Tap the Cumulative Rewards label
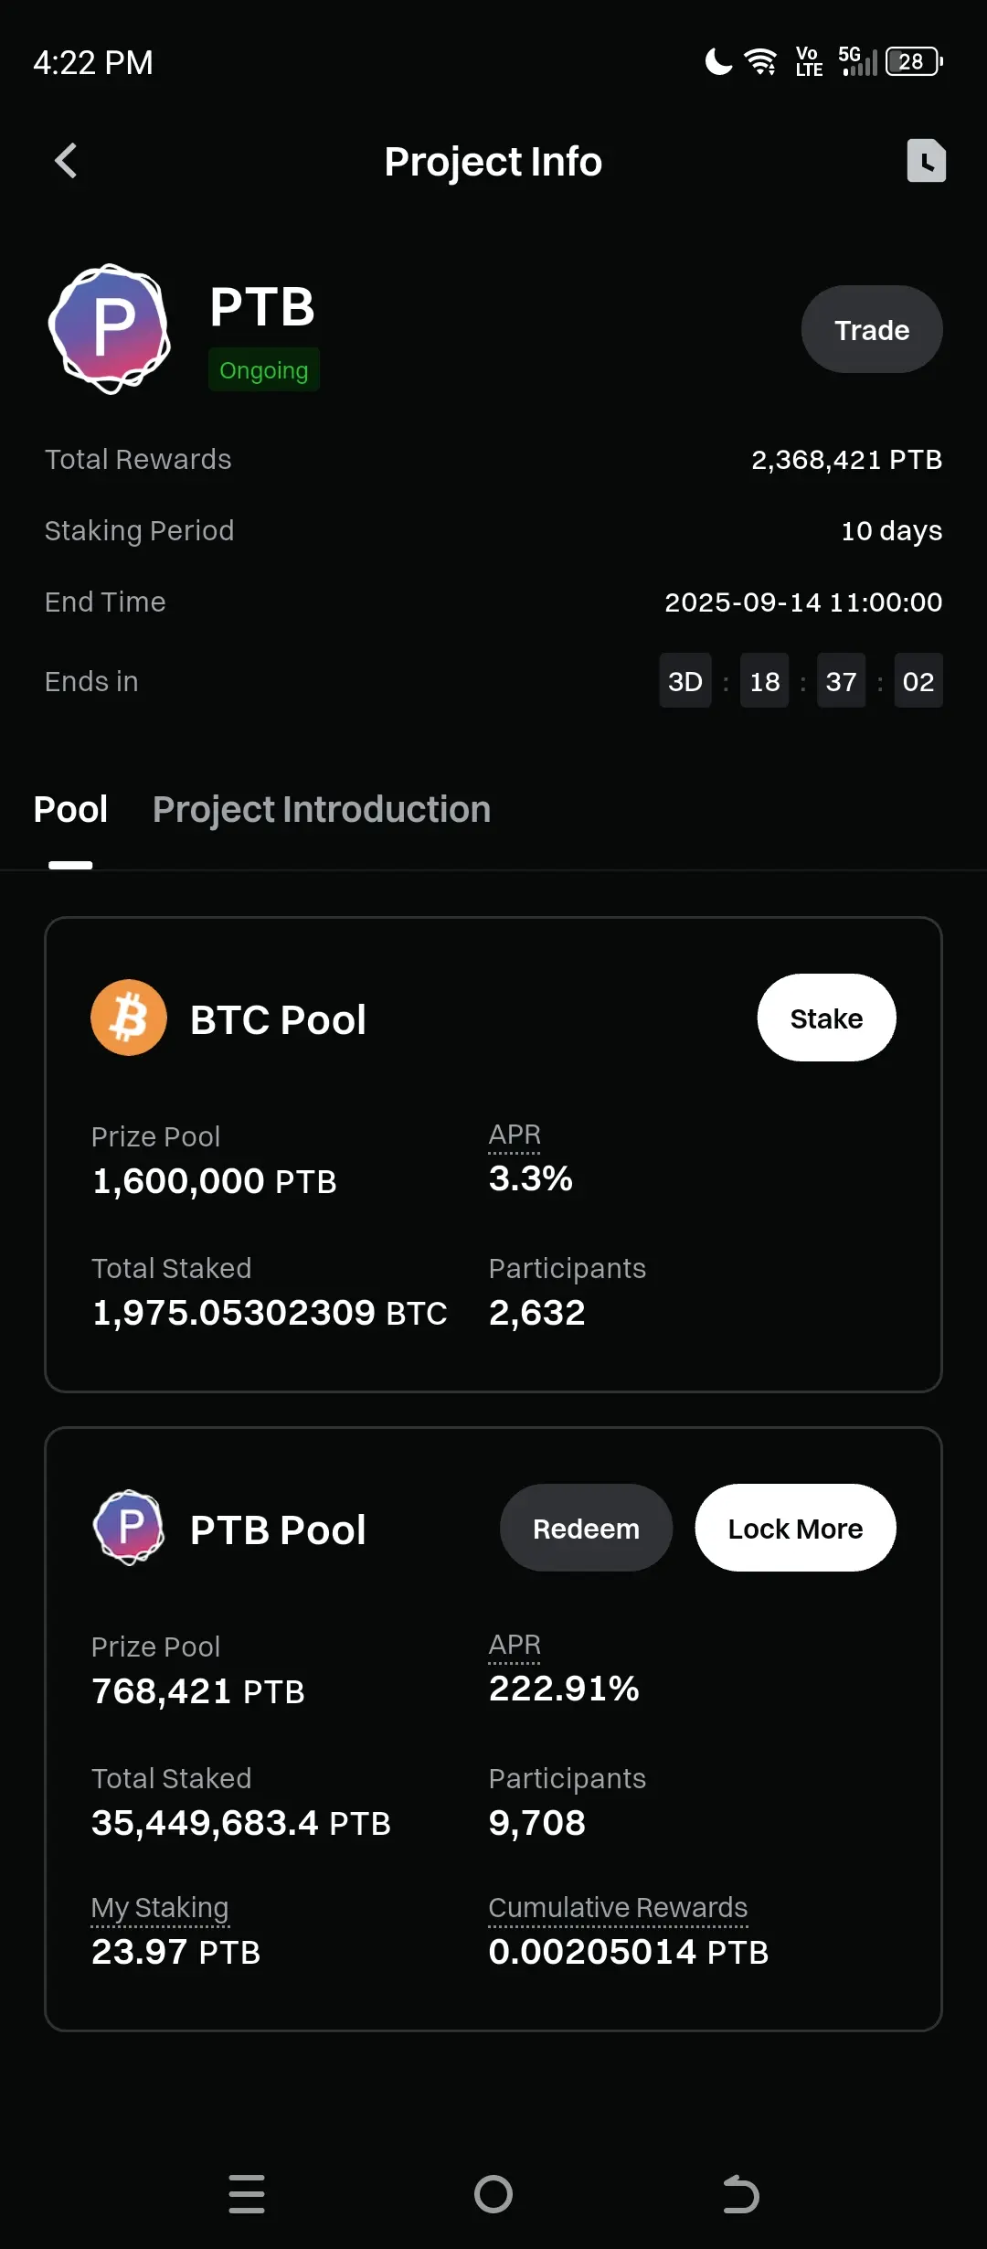This screenshot has width=987, height=2249. (x=618, y=1908)
